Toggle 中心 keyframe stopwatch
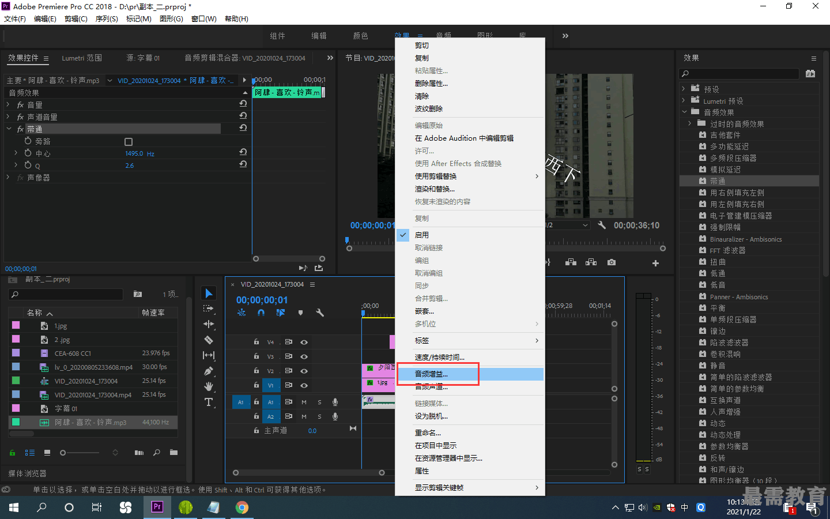 (x=28, y=153)
